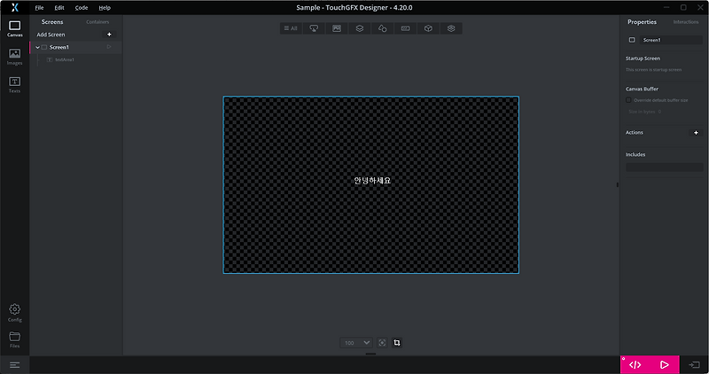Screen dimensions: 709x374
Task: Click the properties panel collapse handle
Action: click(x=617, y=184)
